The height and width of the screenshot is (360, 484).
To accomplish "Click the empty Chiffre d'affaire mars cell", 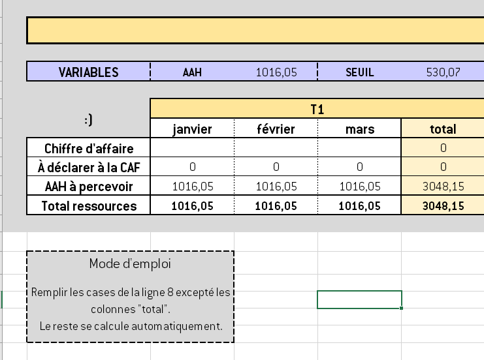I will click(x=360, y=147).
